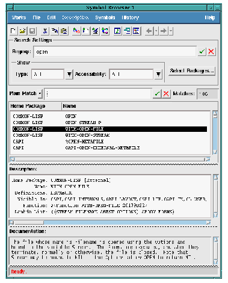Open the Help menu
This screenshot has height=283, width=228.
(210, 17)
